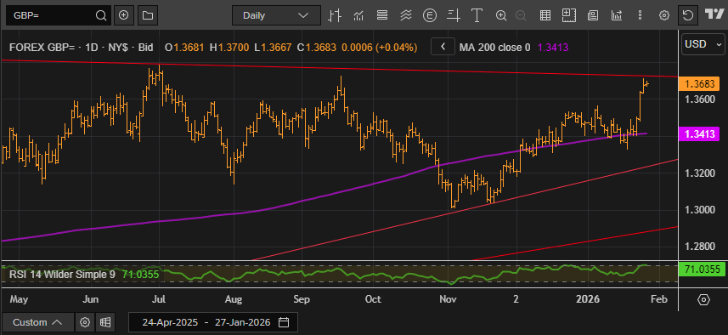
Task: Click the text annotation T tool
Action: tap(477, 15)
